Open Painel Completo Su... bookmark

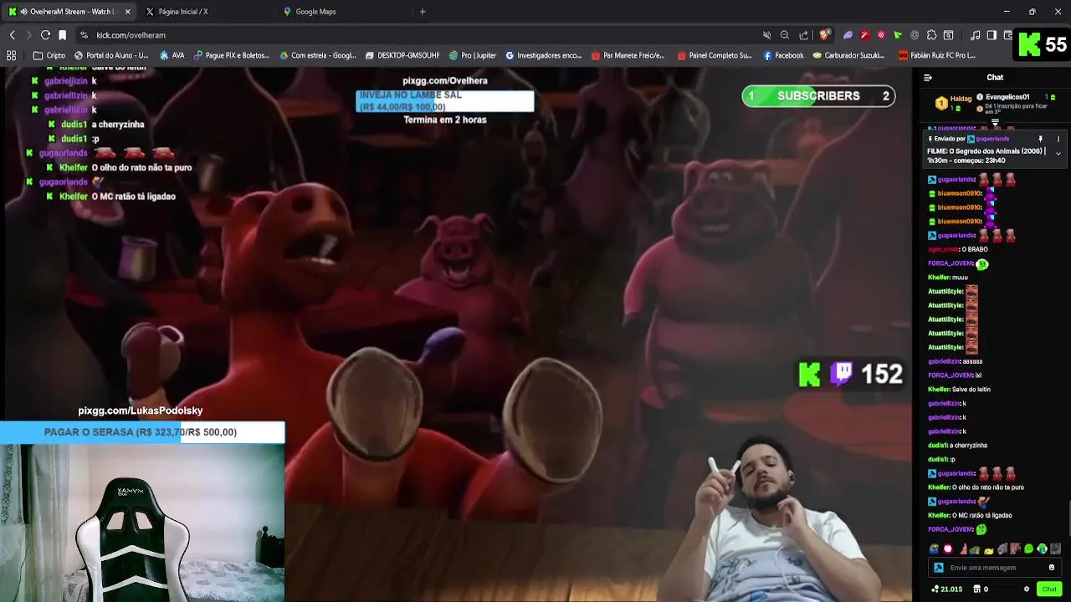point(715,55)
